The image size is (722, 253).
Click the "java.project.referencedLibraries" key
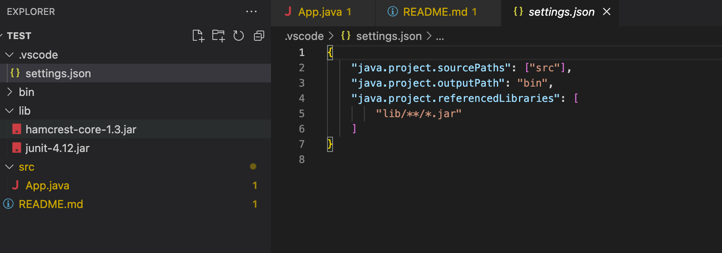pos(456,98)
